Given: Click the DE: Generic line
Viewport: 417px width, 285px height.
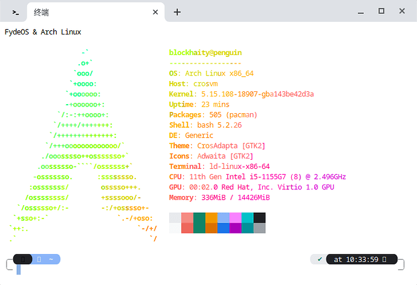Looking at the screenshot, I should (x=191, y=136).
